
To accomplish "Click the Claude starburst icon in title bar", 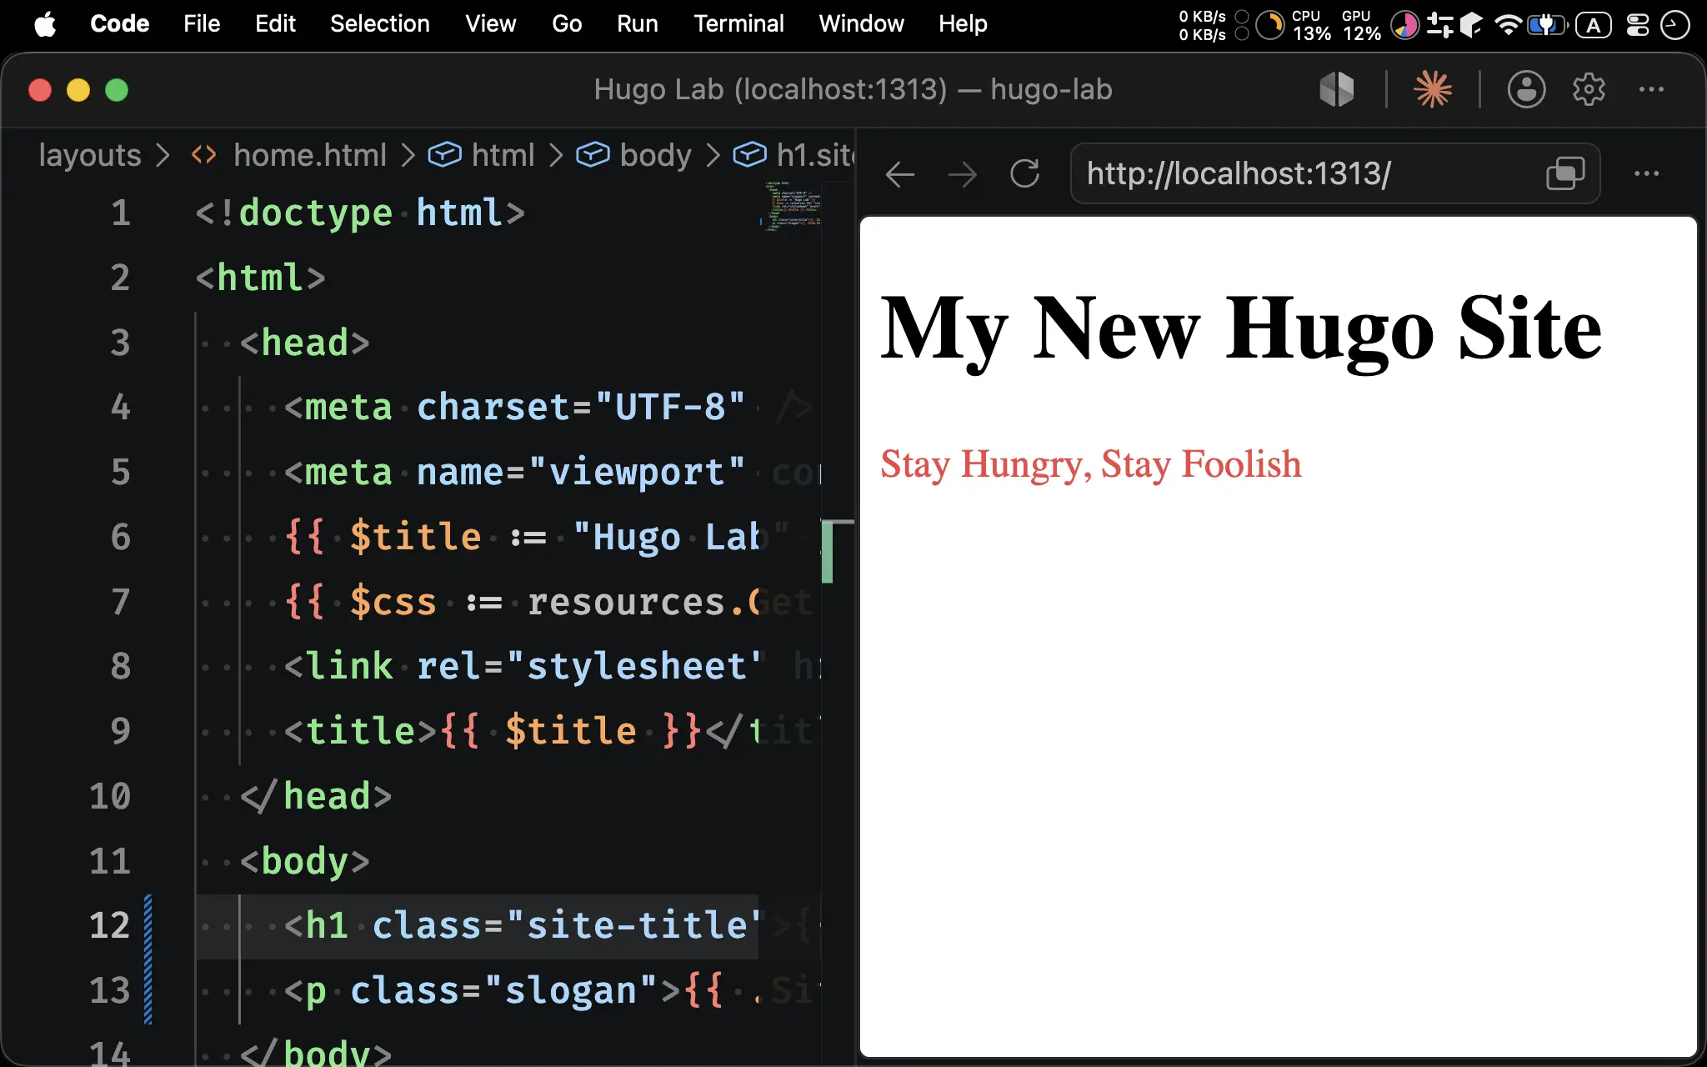I will [1433, 89].
